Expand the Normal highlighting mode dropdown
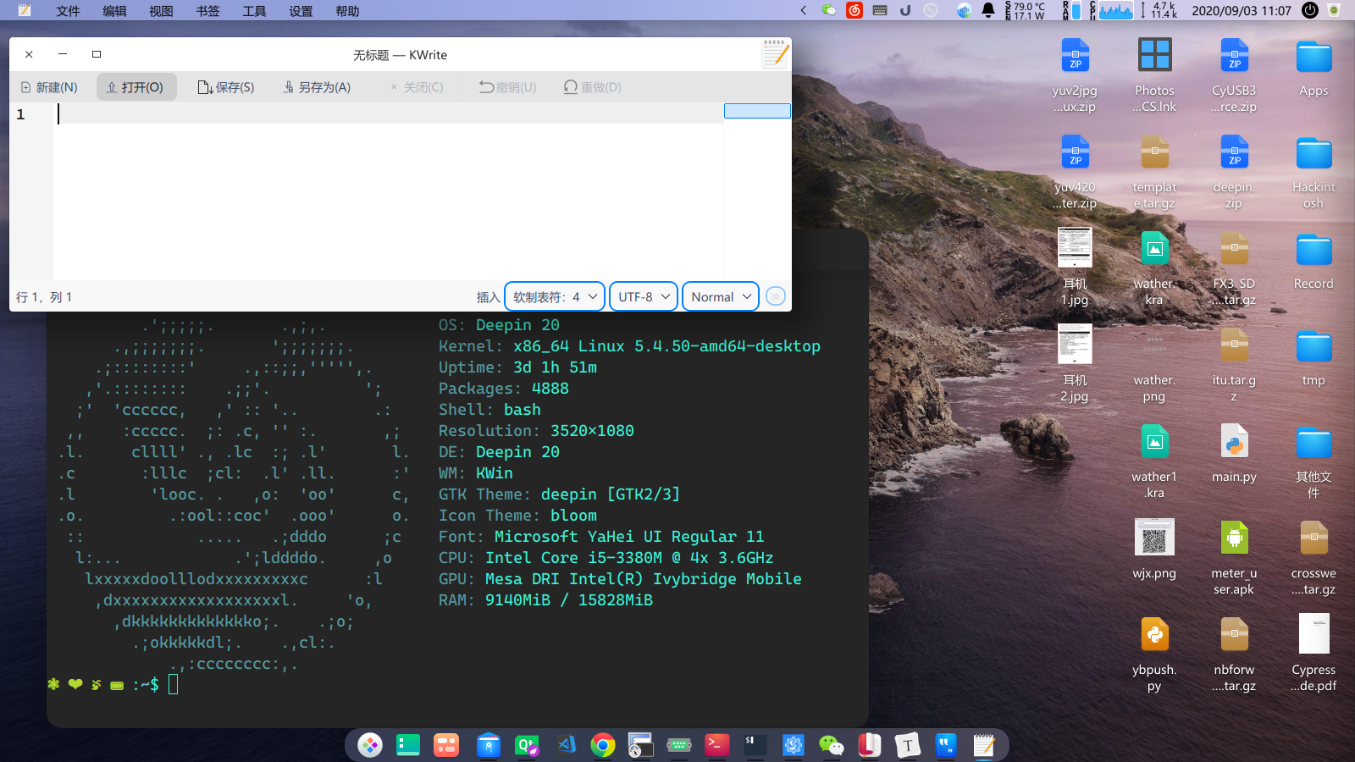Image resolution: width=1355 pixels, height=762 pixels. pos(721,296)
